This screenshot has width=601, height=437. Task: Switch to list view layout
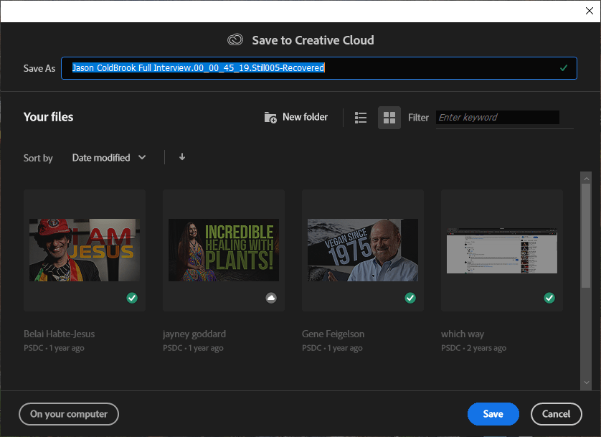coord(361,117)
